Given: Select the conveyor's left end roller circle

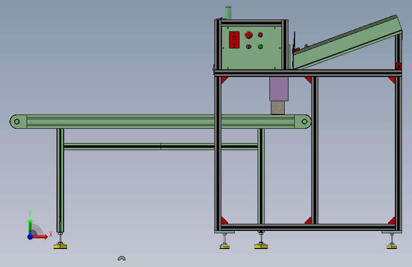Looking at the screenshot, I should (x=17, y=122).
